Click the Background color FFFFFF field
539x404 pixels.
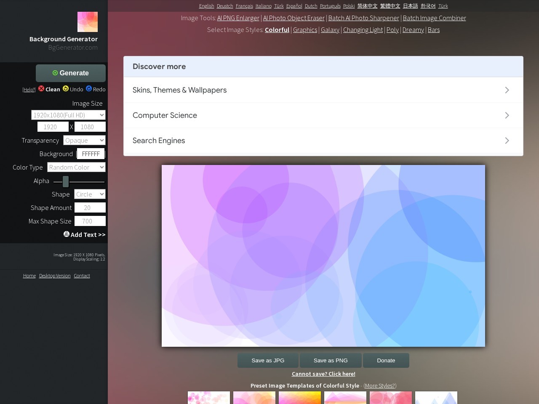91,154
